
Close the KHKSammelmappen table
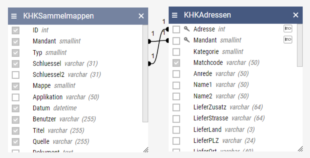tap(141, 16)
